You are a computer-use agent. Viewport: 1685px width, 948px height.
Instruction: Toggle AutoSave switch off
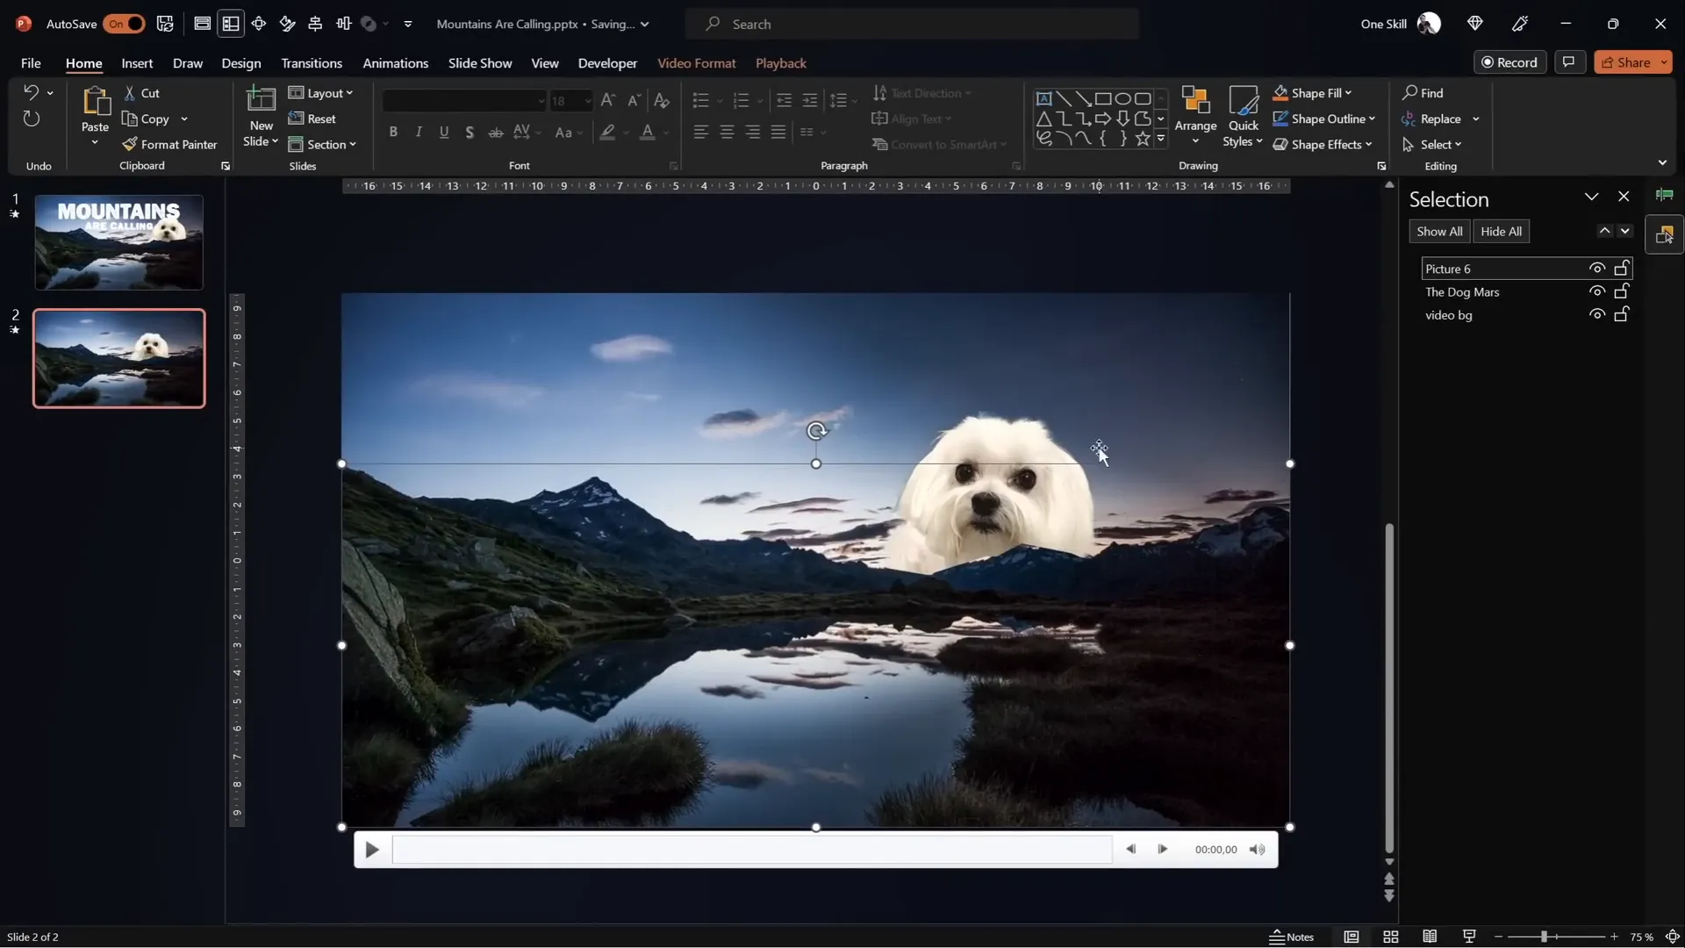coord(124,24)
